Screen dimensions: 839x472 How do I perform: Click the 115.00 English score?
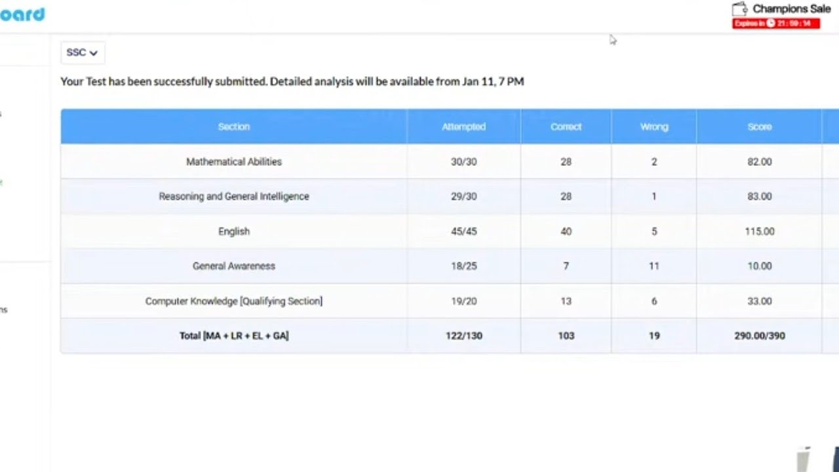[x=760, y=231]
